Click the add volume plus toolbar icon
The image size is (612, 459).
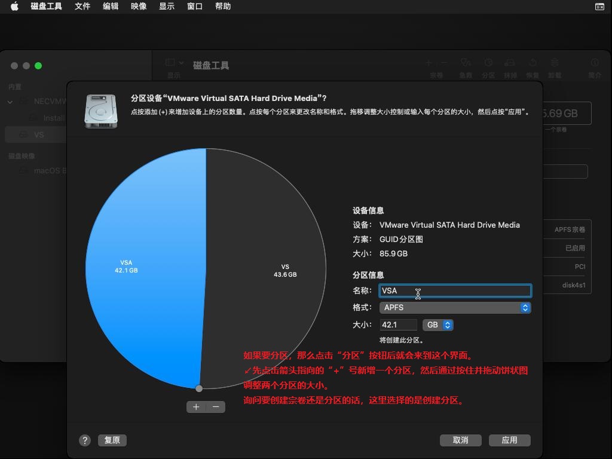(x=428, y=62)
